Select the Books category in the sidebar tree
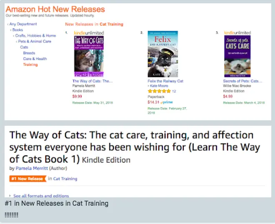275x224 pixels. pyautogui.click(x=17, y=30)
